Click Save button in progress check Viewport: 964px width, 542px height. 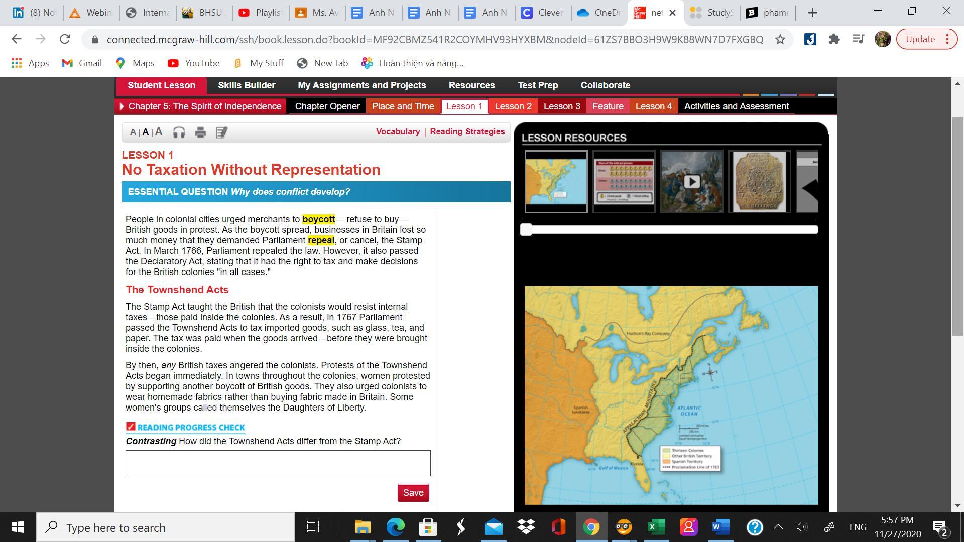click(x=413, y=492)
